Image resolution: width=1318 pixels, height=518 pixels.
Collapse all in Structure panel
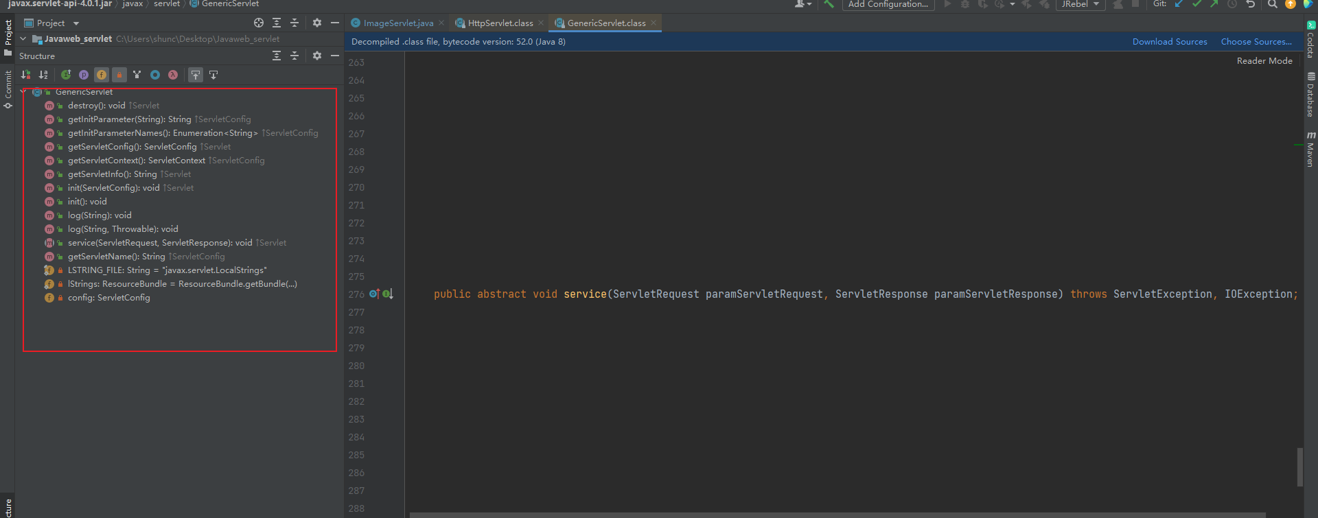[294, 56]
